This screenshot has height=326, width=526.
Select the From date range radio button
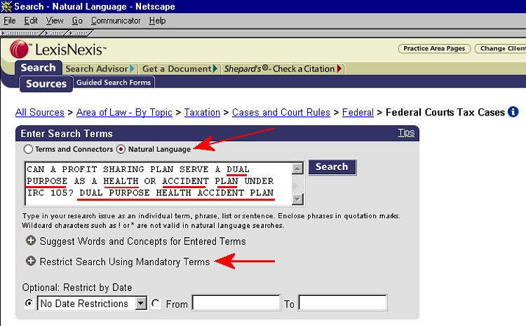click(155, 303)
